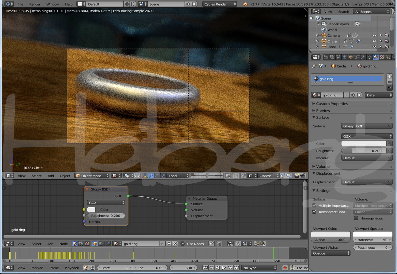Click the play animation forward button

pos(224,268)
